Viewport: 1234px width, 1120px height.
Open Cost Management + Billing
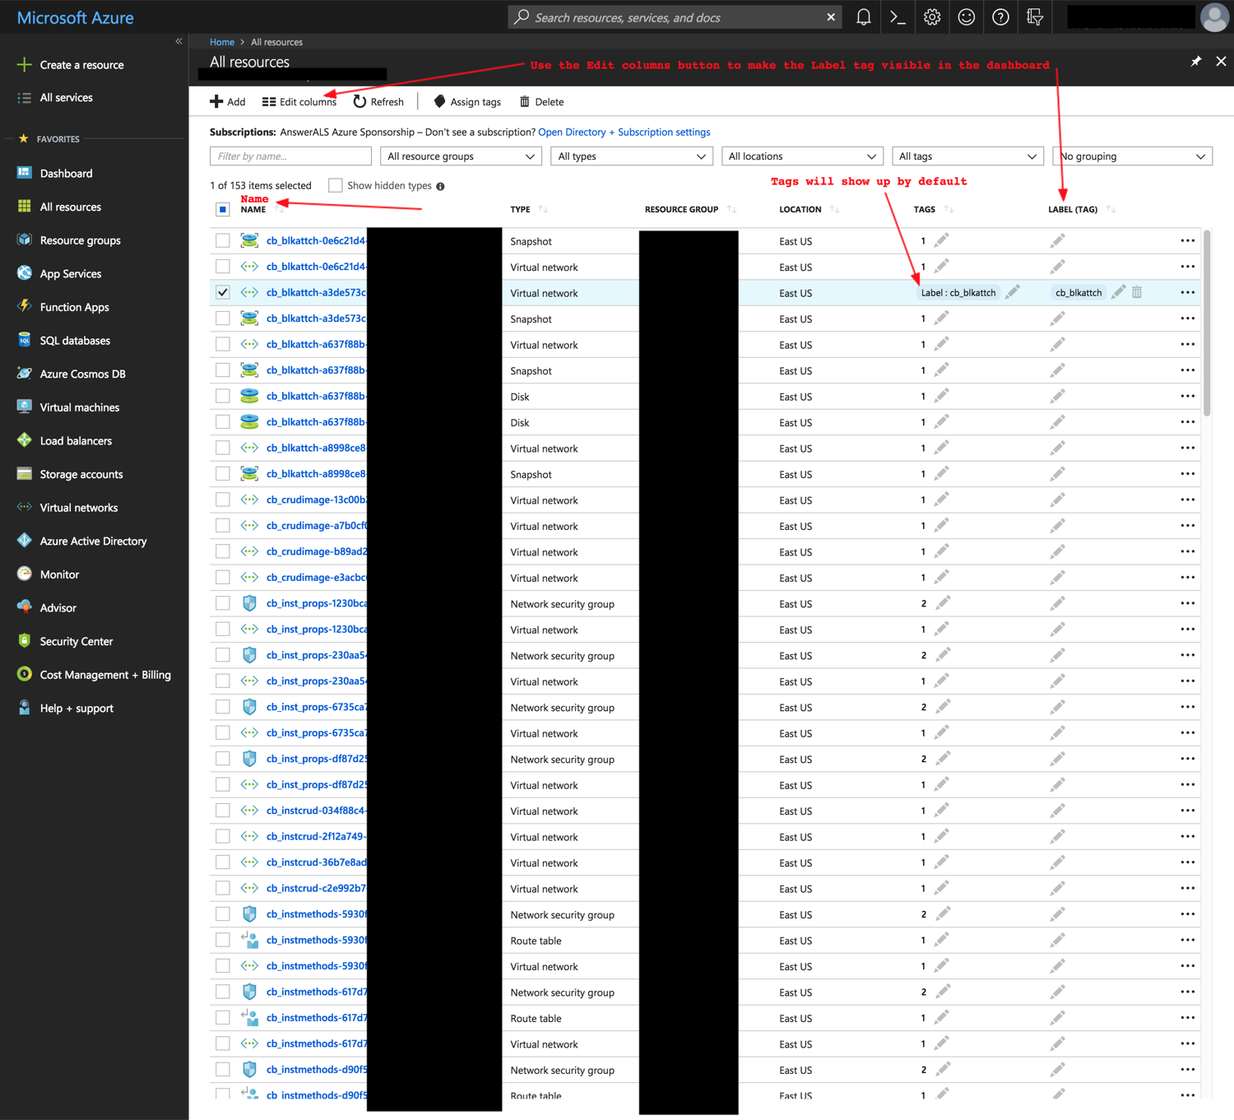pyautogui.click(x=105, y=675)
